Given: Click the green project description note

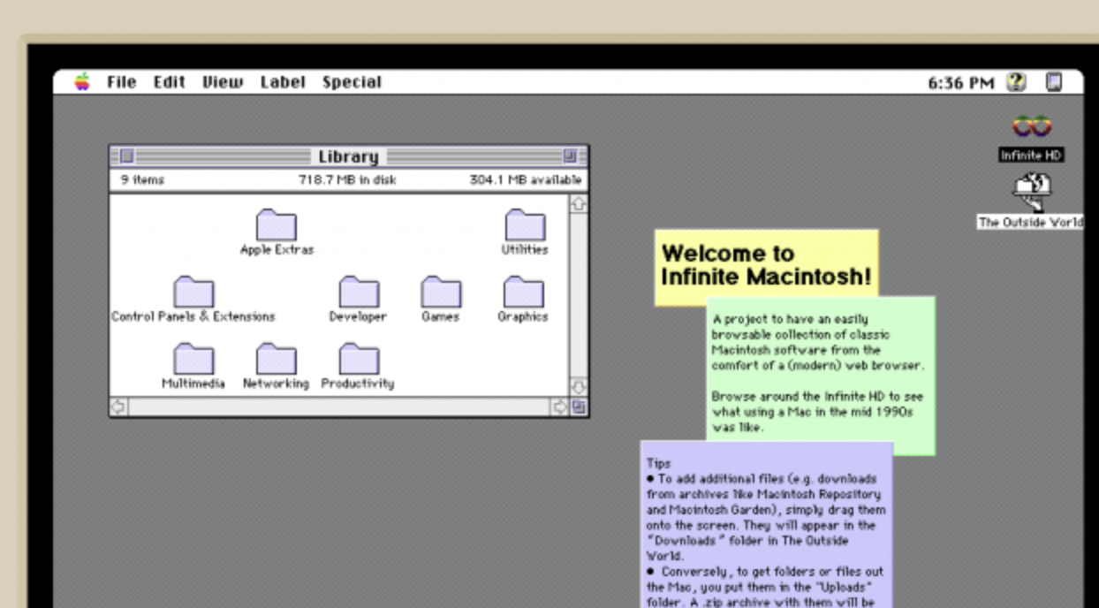Looking at the screenshot, I should coord(821,376).
